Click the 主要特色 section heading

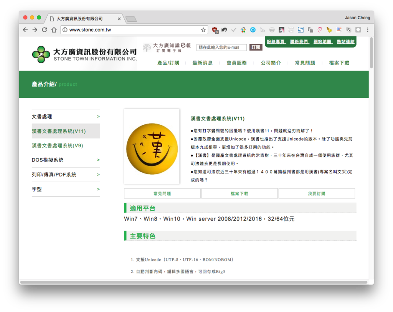[143, 236]
